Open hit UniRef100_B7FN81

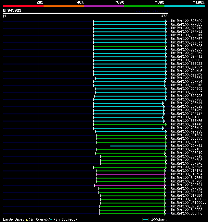[x=187, y=31]
